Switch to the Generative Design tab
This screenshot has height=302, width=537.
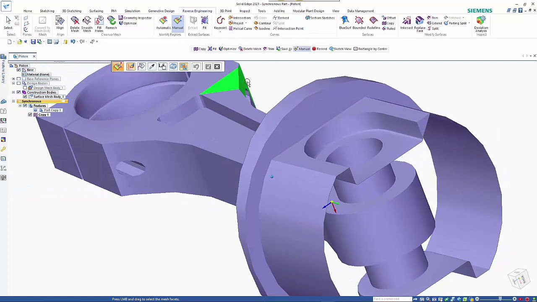(161, 11)
